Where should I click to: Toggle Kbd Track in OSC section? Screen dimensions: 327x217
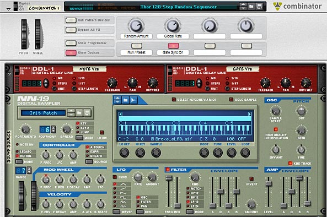point(290,163)
